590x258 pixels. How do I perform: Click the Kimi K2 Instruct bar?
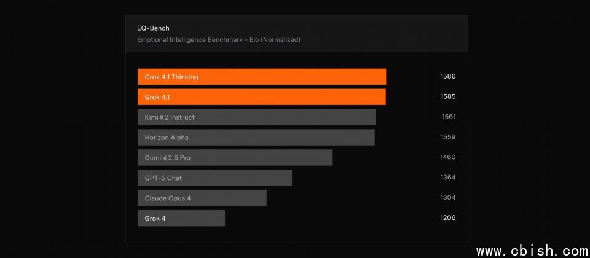(256, 117)
